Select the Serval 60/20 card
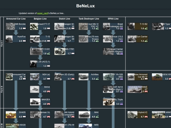The width and height of the screenshot is (171, 128). pos(16,126)
